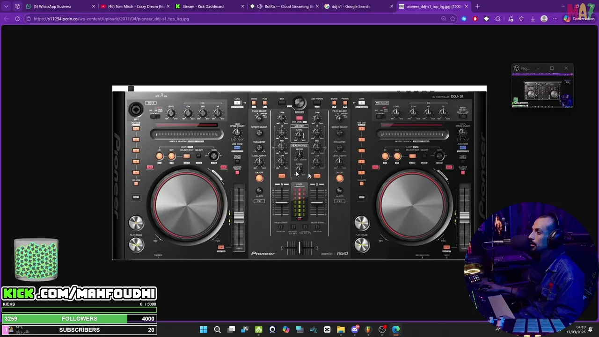Switch to the WhatsApp Business tab
The image size is (599, 337).
tap(61, 7)
